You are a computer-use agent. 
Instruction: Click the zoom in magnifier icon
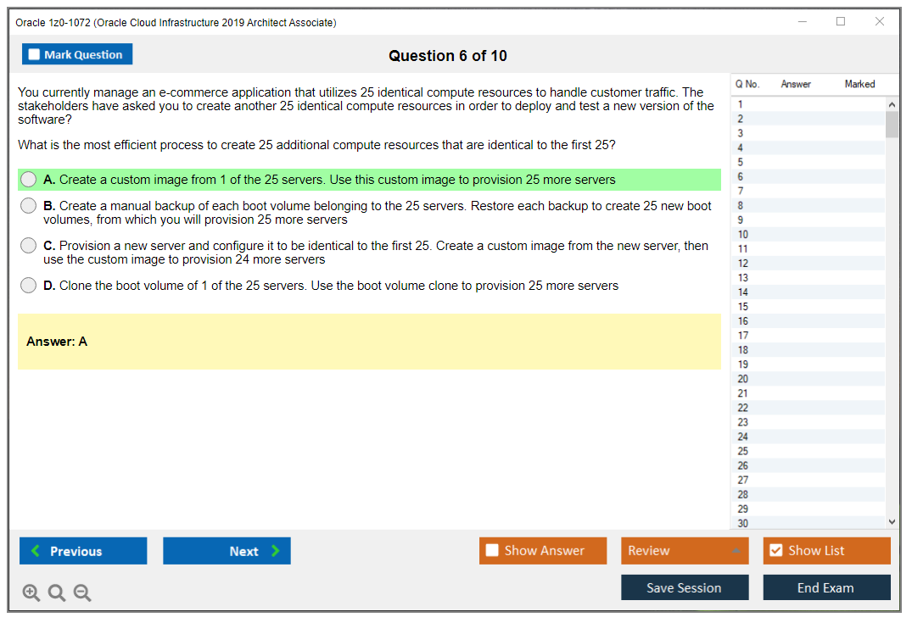click(x=31, y=593)
